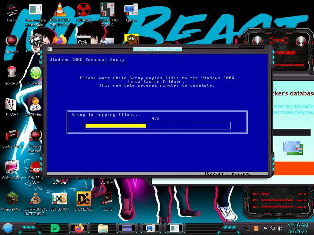Click the C:\ drive meter in gadget
Image resolution: width=314 pixels, height=235 pixels.
coord(280,194)
